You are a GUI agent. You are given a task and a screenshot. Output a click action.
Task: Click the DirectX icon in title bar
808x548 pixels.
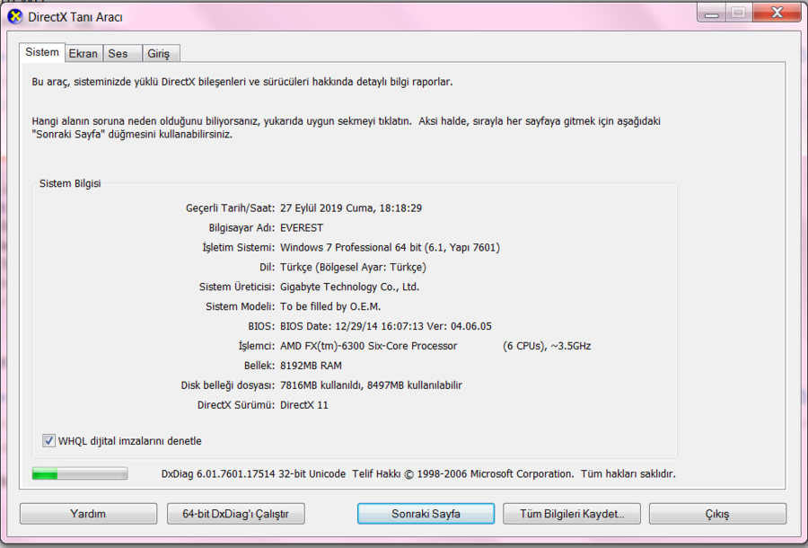pos(15,16)
